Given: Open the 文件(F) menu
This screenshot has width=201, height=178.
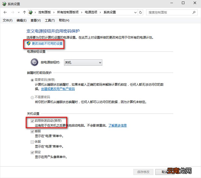Looking at the screenshot, I should tap(8, 20).
